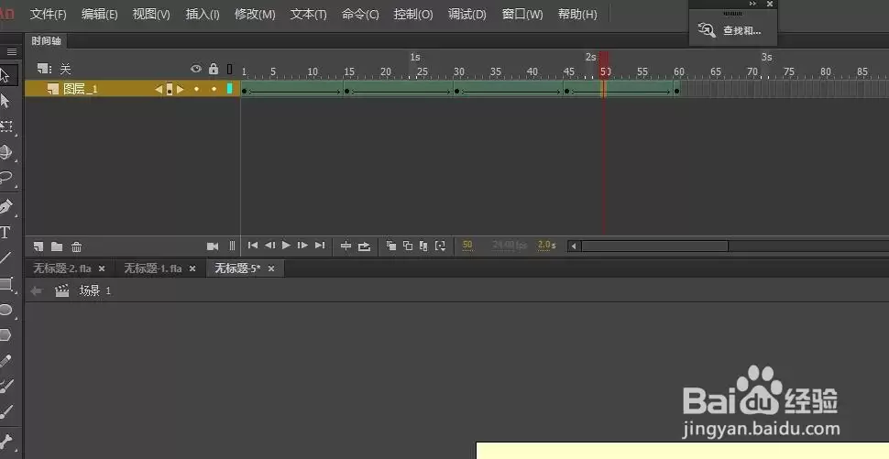Toggle lock dot of 图层_1

[x=214, y=89]
